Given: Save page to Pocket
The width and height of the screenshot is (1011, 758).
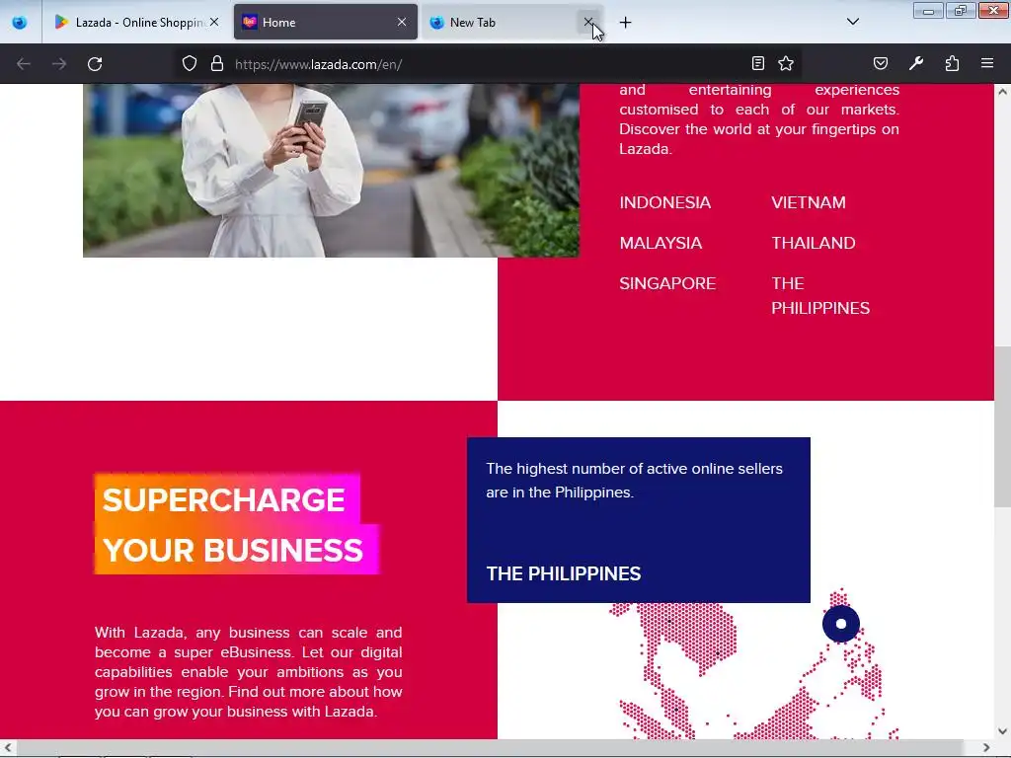Looking at the screenshot, I should click(x=880, y=63).
